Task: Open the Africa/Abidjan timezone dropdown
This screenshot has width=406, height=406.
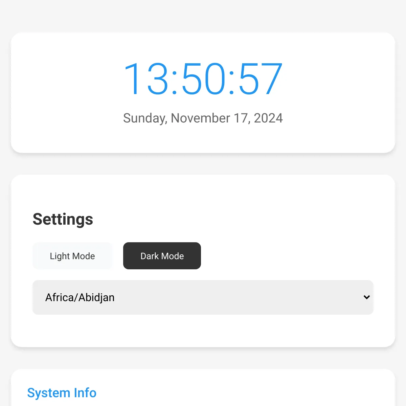Action: coord(203,297)
